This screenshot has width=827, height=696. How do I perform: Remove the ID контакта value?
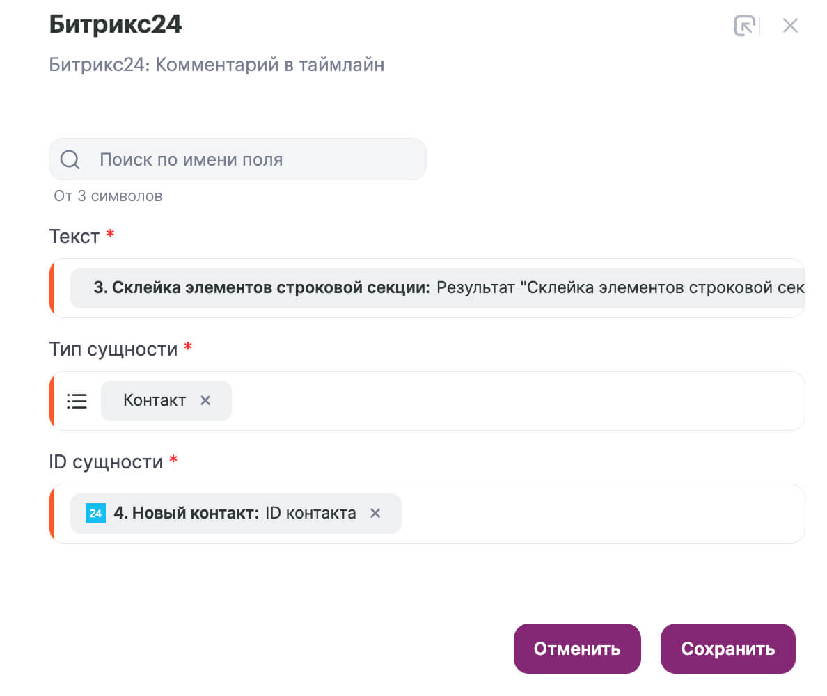click(375, 513)
